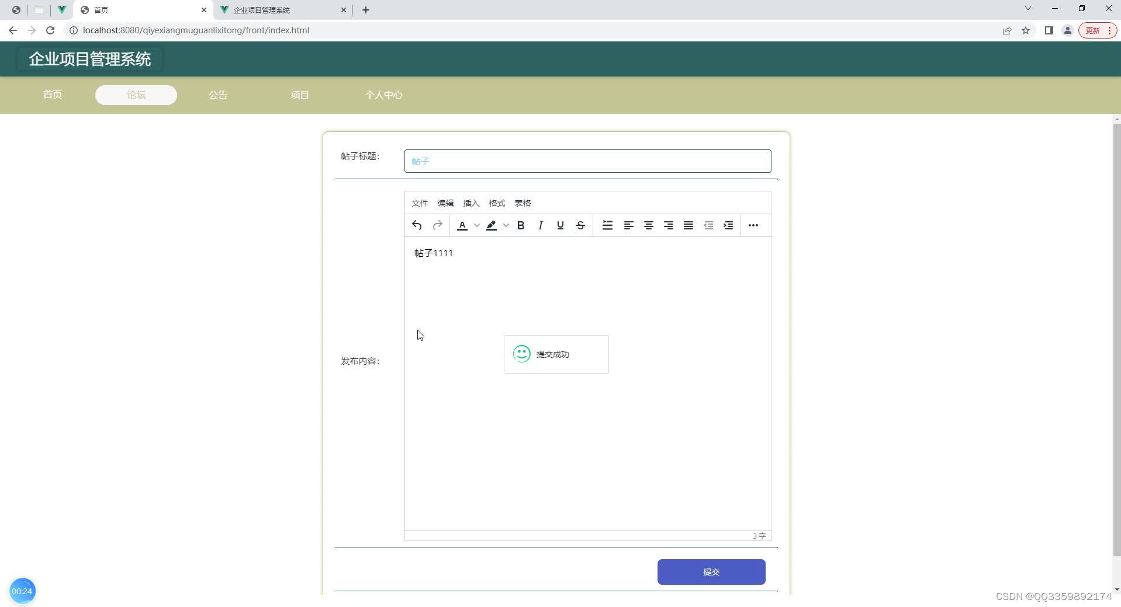This screenshot has width=1121, height=607.
Task: Toggle bold formatting
Action: click(521, 225)
